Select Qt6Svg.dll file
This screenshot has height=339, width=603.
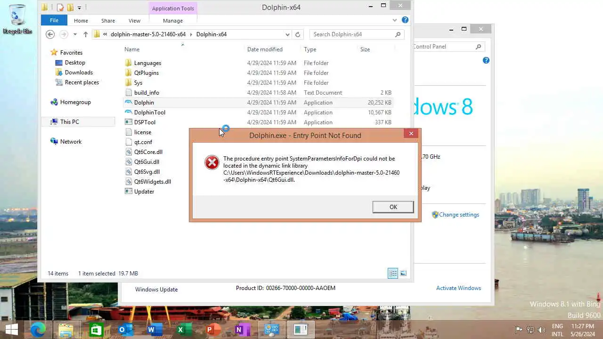147,172
